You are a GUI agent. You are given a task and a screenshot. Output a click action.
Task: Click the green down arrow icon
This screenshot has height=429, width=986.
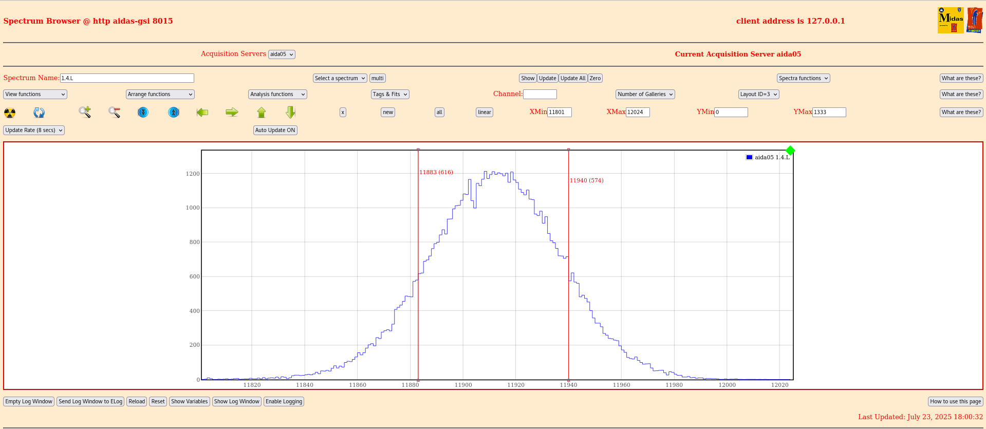click(x=291, y=112)
